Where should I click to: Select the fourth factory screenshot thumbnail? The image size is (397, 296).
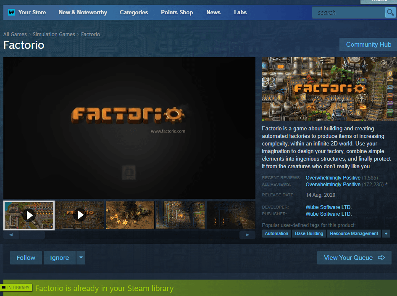pos(180,215)
